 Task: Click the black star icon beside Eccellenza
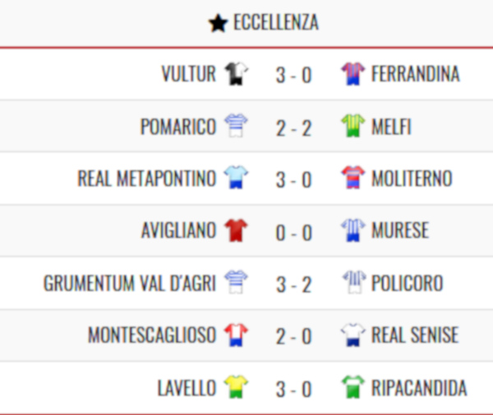pyautogui.click(x=218, y=24)
